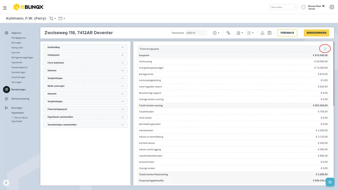
Task: Open the Dennes Roes account dropdown arrow
Action: 323,6
